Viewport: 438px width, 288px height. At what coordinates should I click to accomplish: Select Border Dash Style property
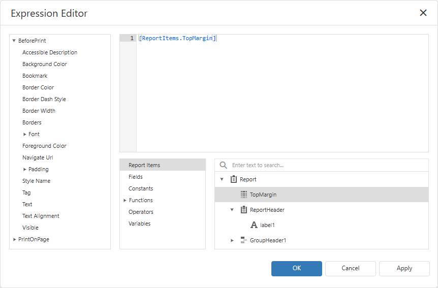[x=44, y=99]
